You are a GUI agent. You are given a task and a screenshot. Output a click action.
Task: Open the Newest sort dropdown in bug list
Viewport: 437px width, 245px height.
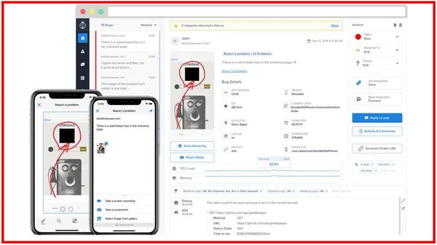tap(149, 25)
